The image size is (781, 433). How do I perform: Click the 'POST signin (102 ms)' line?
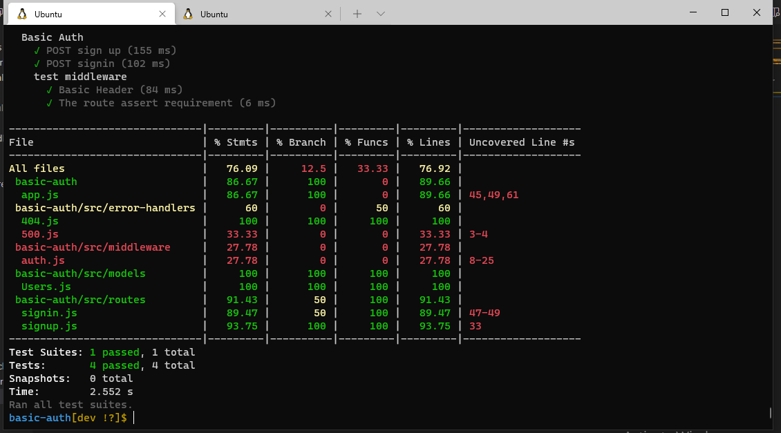click(102, 64)
